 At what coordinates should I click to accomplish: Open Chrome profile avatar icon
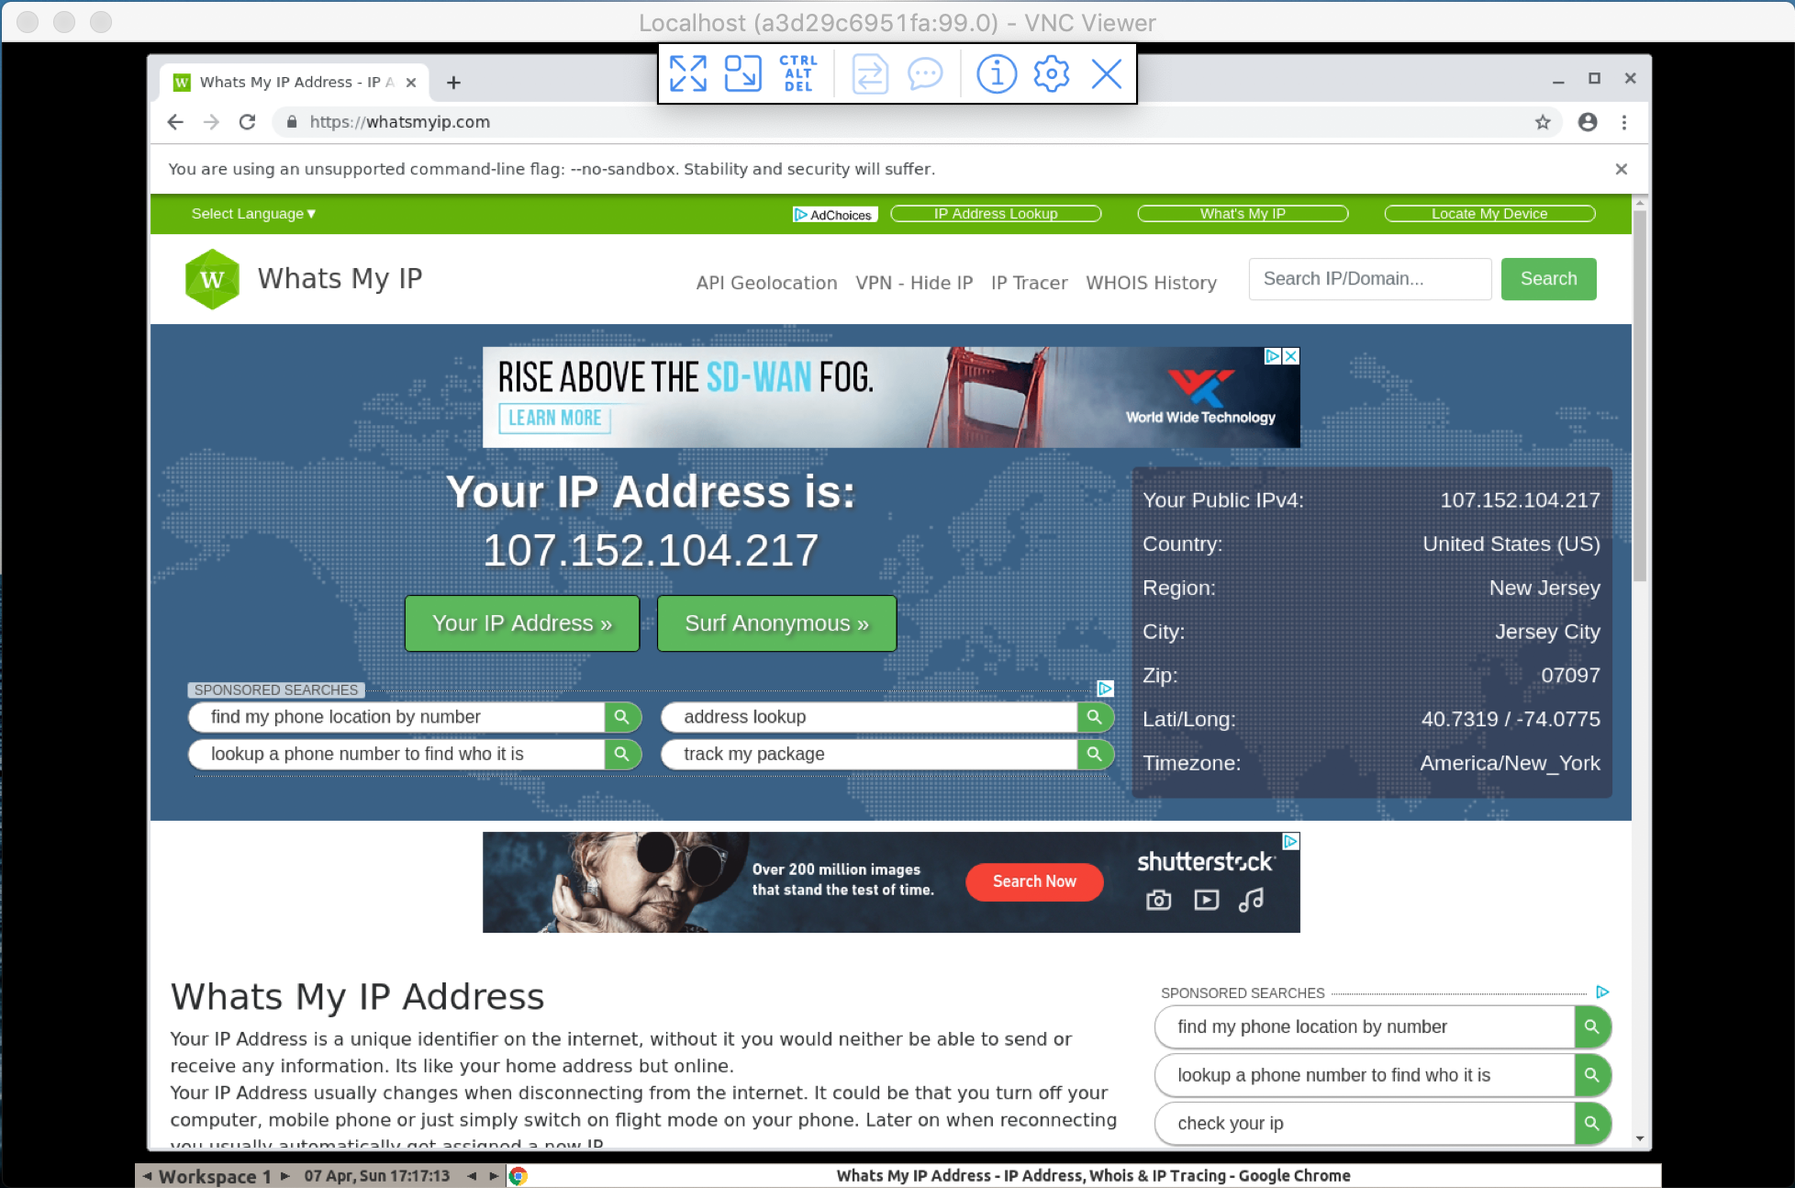point(1588,122)
